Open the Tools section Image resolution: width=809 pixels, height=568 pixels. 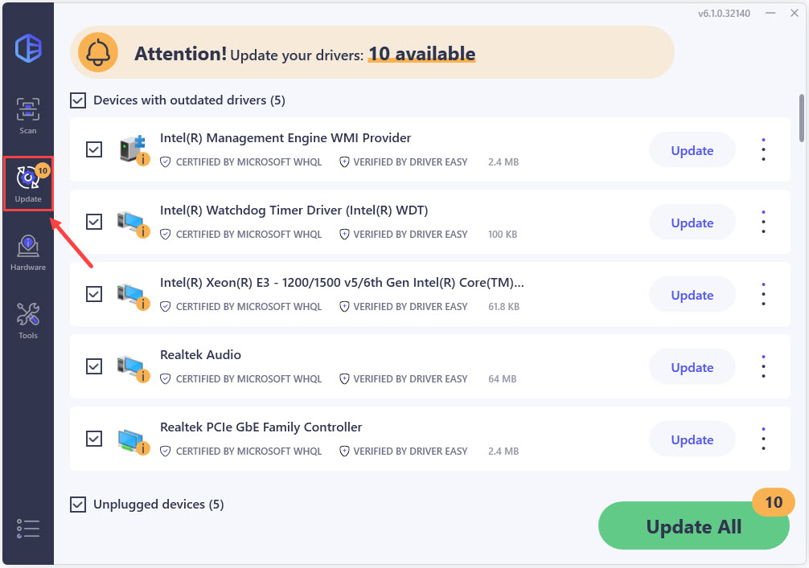tap(28, 320)
